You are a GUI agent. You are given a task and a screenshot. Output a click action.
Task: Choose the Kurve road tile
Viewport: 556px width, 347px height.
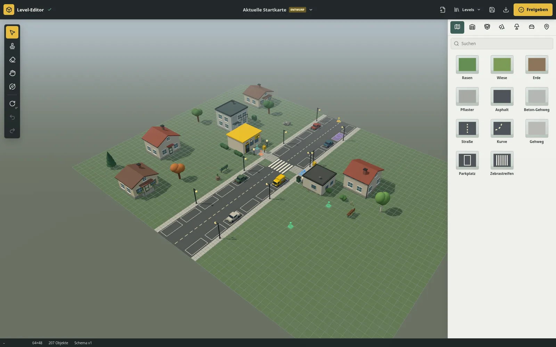502,132
